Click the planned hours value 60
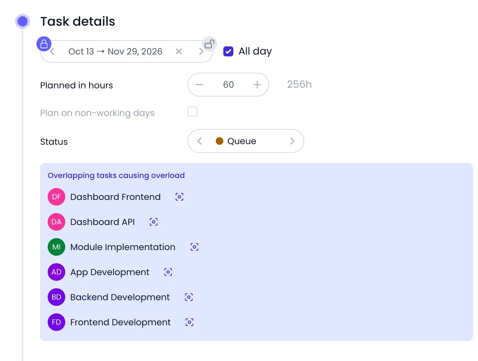 point(228,85)
